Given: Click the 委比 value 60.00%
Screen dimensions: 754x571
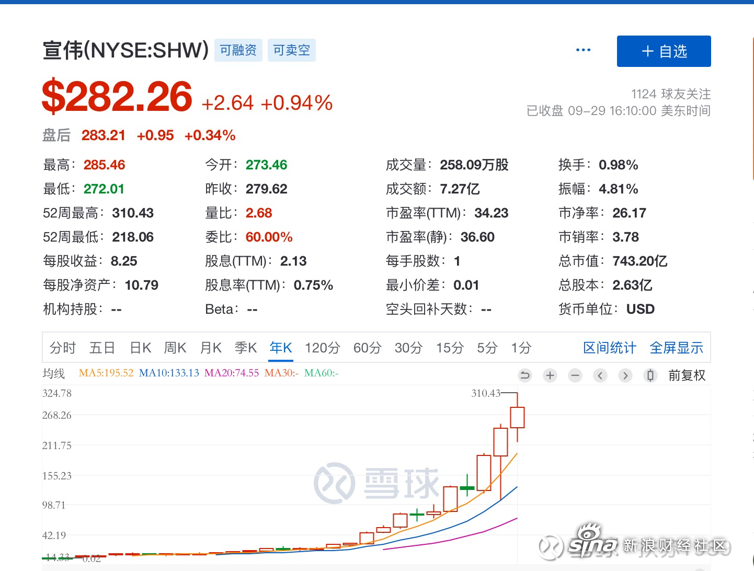Looking at the screenshot, I should (x=269, y=237).
